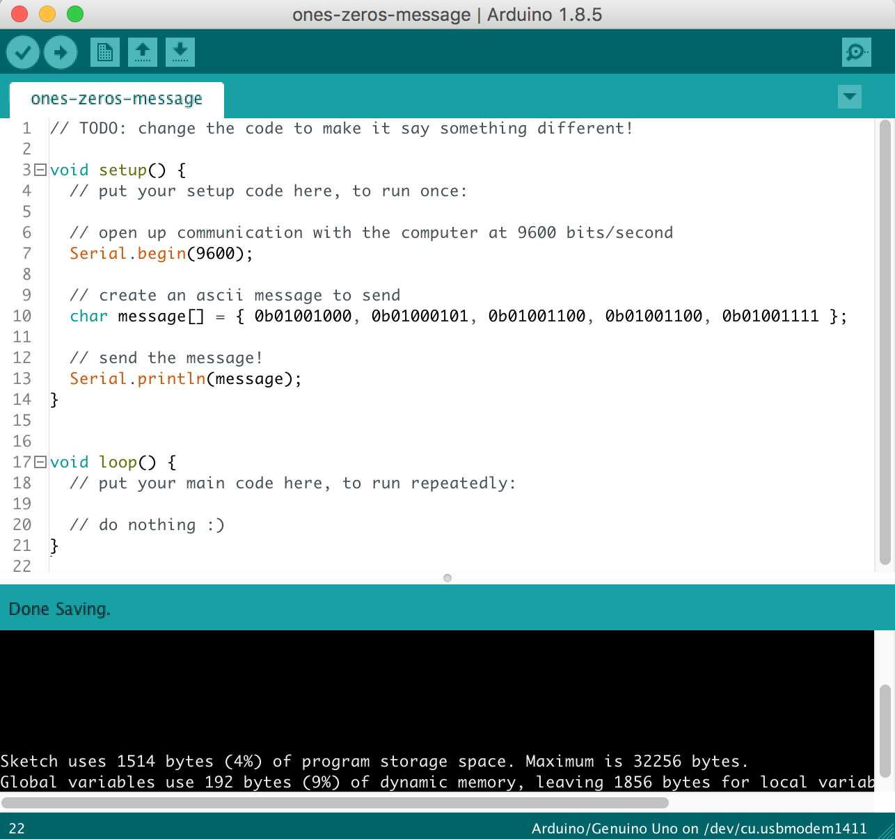
Task: Click the 0b01001000 value in message array
Action: tap(303, 317)
